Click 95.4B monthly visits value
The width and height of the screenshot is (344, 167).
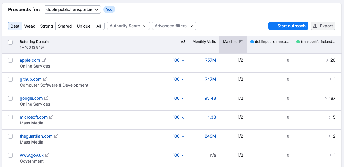tap(210, 98)
